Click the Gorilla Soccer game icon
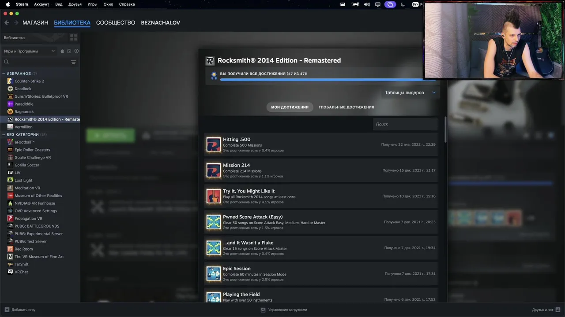 point(10,165)
